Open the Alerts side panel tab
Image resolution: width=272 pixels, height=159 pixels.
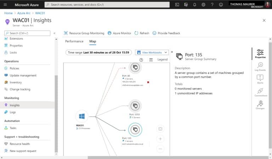pyautogui.click(x=260, y=79)
